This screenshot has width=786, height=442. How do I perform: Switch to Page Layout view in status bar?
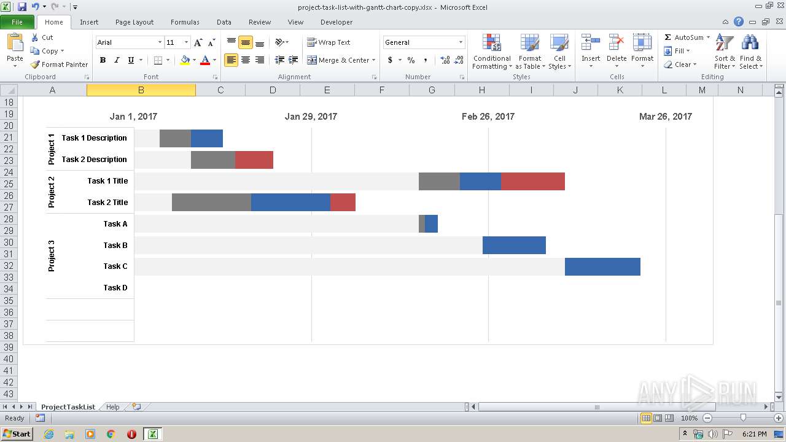coord(658,418)
